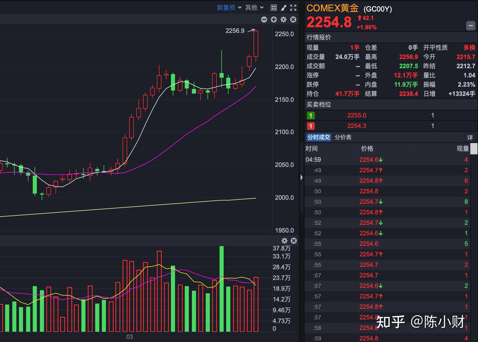Click 持仓 value 41.7万手

[x=347, y=94]
